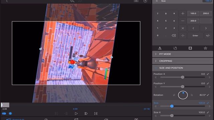Screen dimensions: 214x120
Task: Click the Size X slider handle
Action: pyautogui.click(x=172, y=116)
